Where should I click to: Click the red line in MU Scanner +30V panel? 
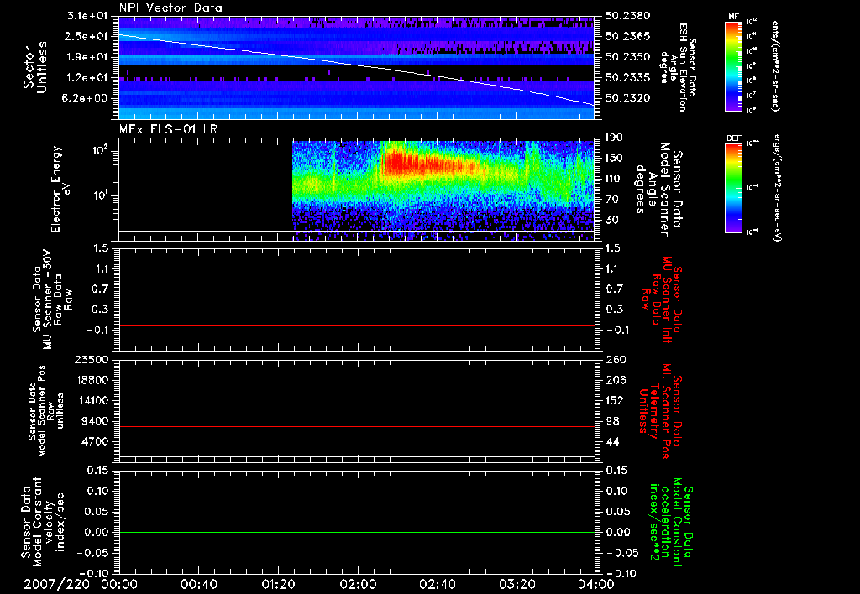click(356, 325)
